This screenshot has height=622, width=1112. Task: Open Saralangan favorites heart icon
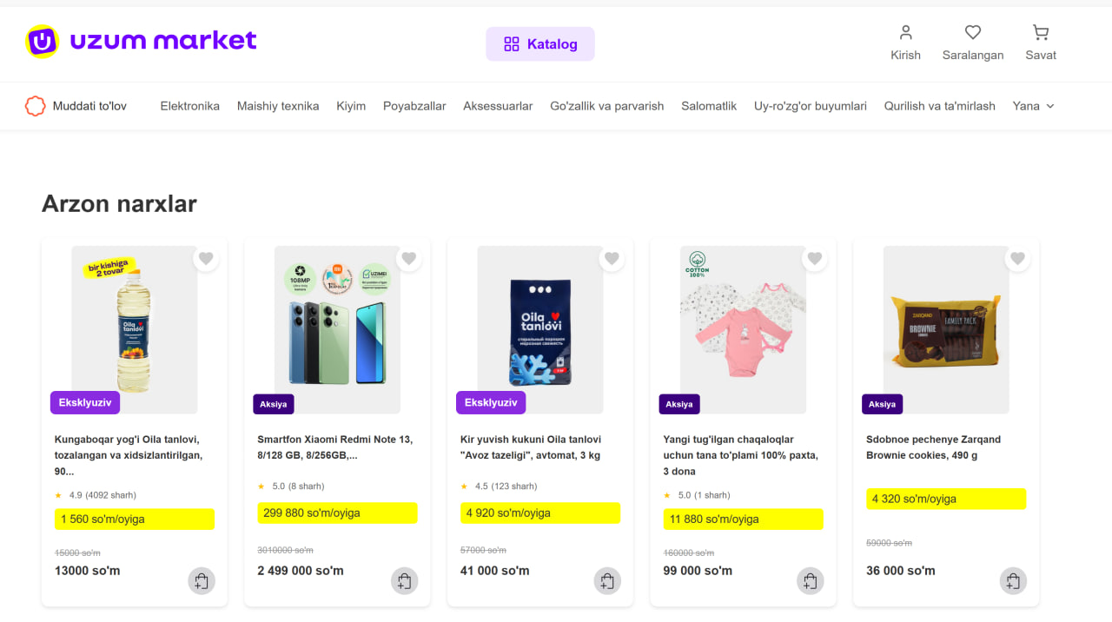(972, 33)
